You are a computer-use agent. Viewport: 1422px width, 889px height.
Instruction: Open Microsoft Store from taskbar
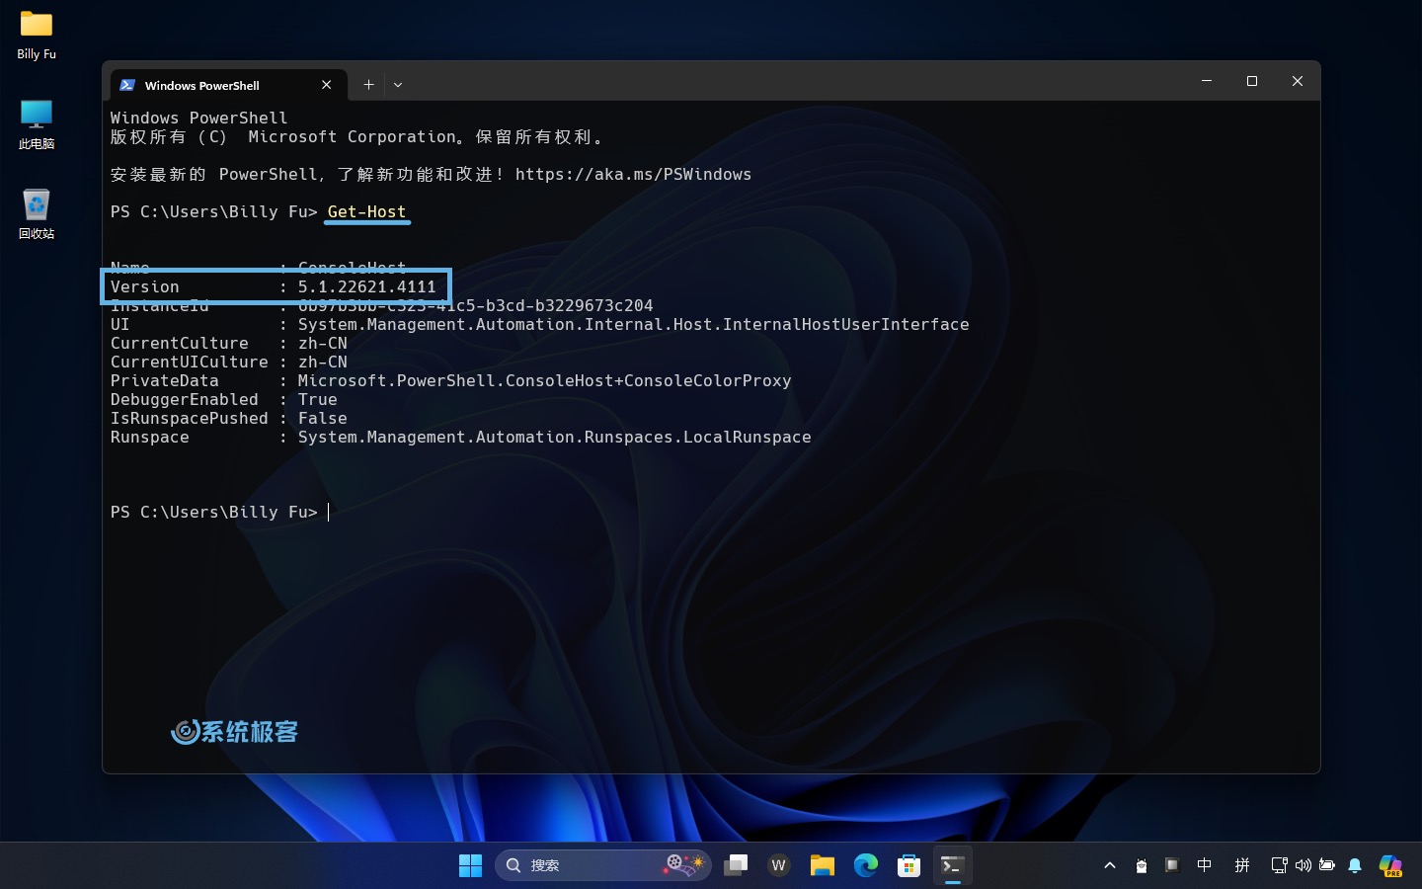click(x=909, y=865)
